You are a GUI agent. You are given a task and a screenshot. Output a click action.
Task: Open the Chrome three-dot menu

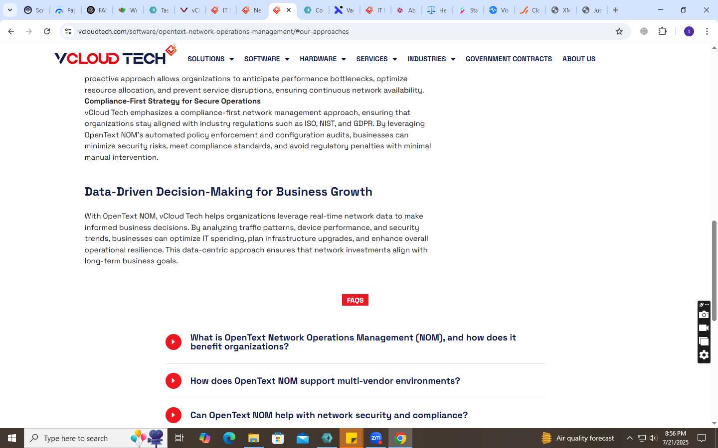pos(707,31)
